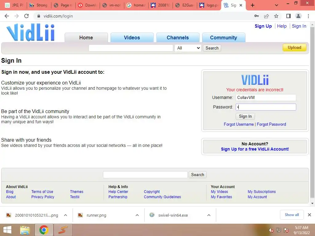Screen dimensions: 315x236
Task: Open the Action Center flag tray icon
Action: (x=286, y=230)
